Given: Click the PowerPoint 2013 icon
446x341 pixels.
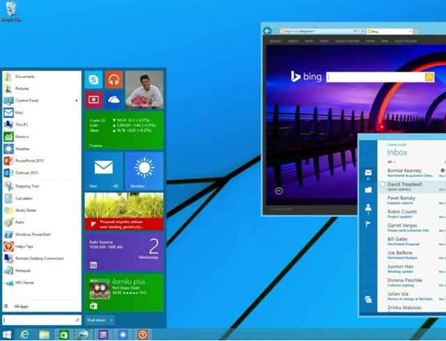Looking at the screenshot, I should pyautogui.click(x=8, y=161).
